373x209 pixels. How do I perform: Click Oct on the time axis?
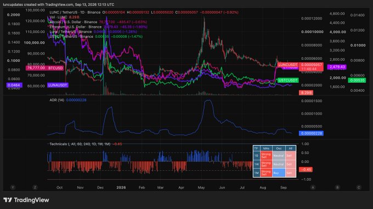pyautogui.click(x=59, y=188)
